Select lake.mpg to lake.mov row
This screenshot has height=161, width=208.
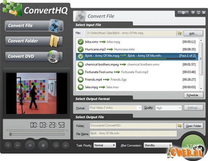(137, 87)
